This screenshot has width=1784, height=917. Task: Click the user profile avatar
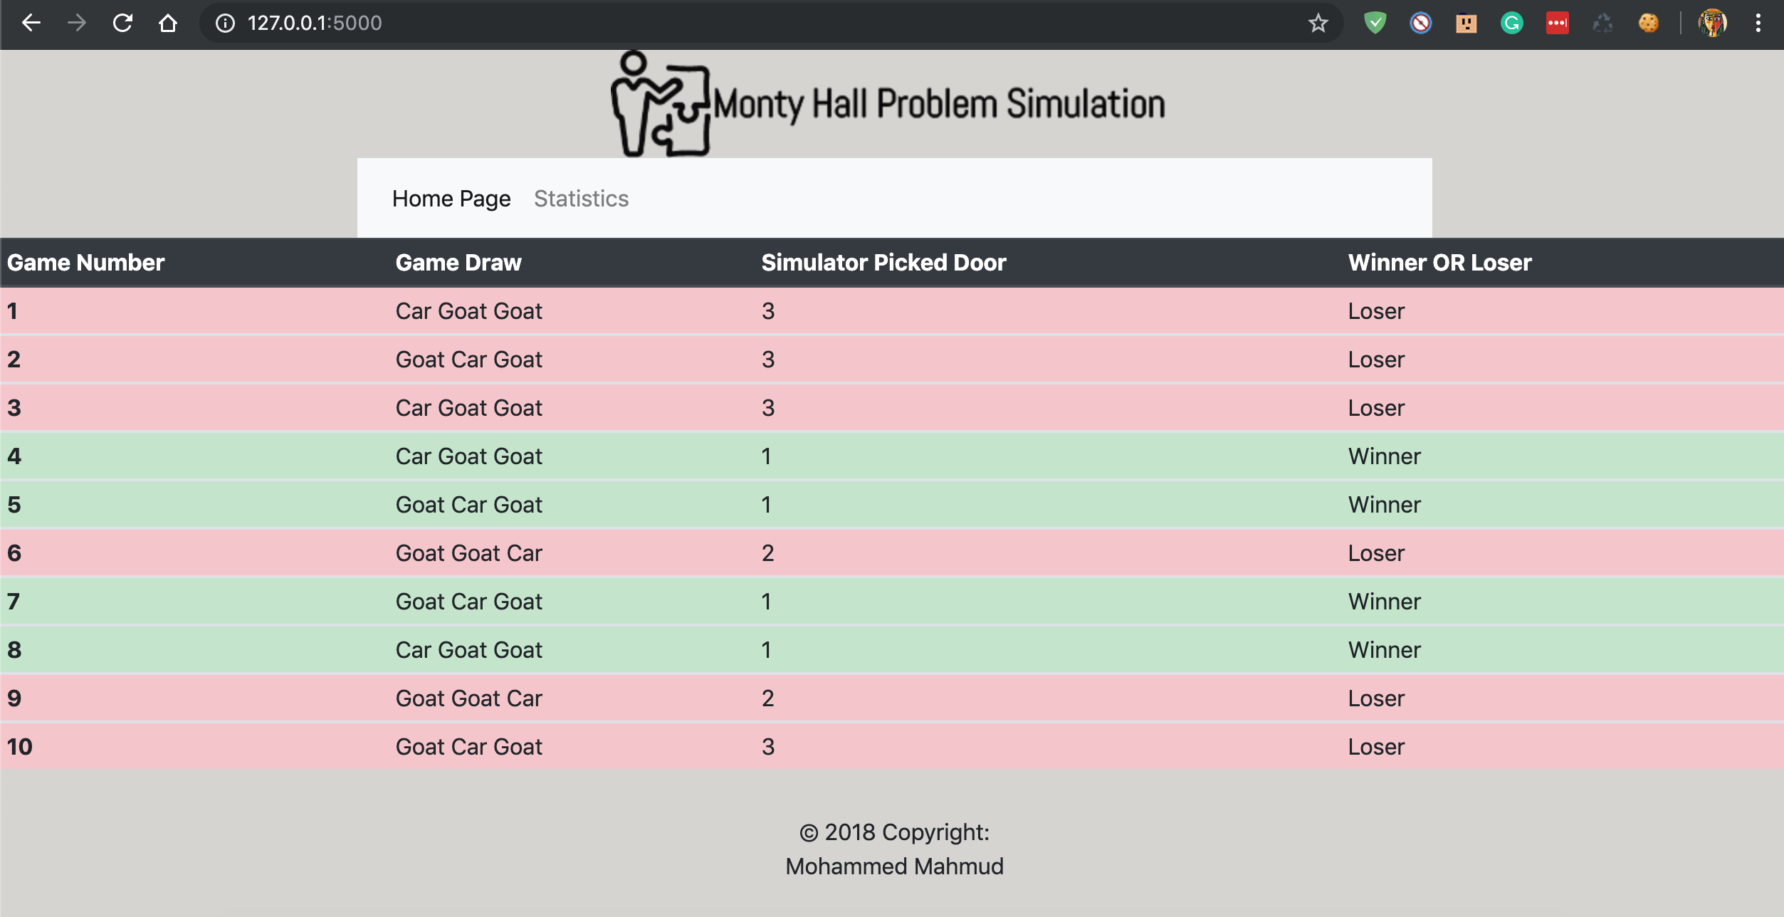tap(1712, 23)
